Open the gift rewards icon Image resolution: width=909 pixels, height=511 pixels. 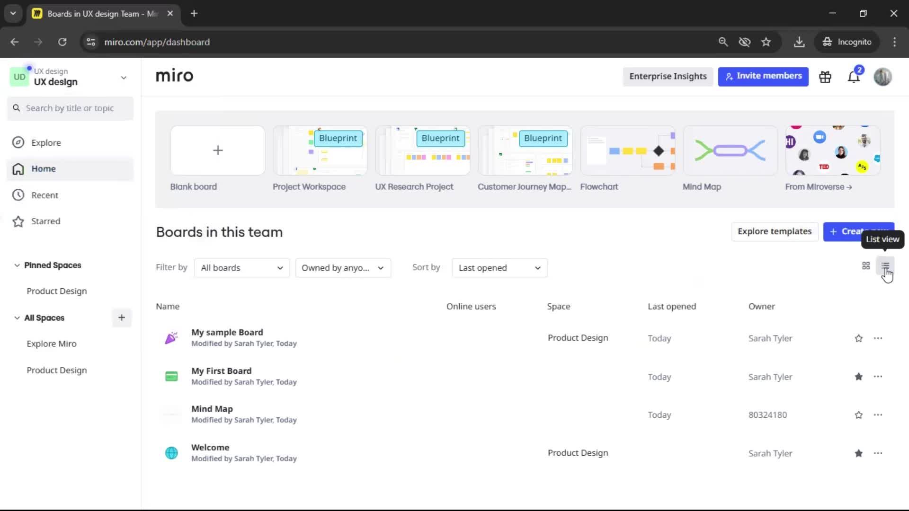click(825, 77)
